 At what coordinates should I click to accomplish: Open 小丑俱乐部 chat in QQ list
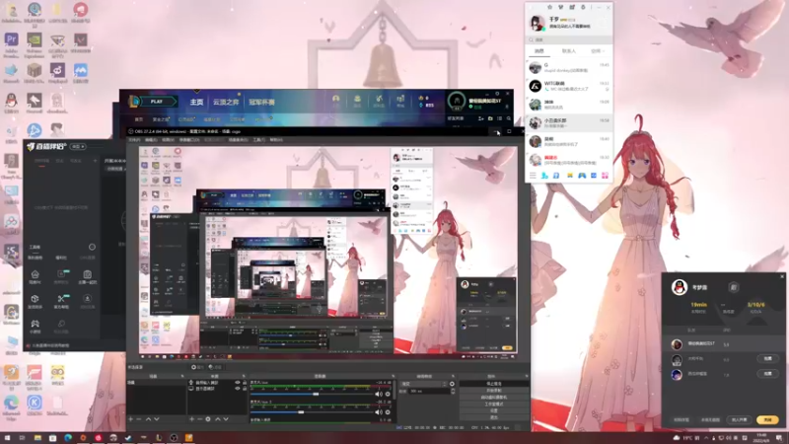(x=569, y=122)
